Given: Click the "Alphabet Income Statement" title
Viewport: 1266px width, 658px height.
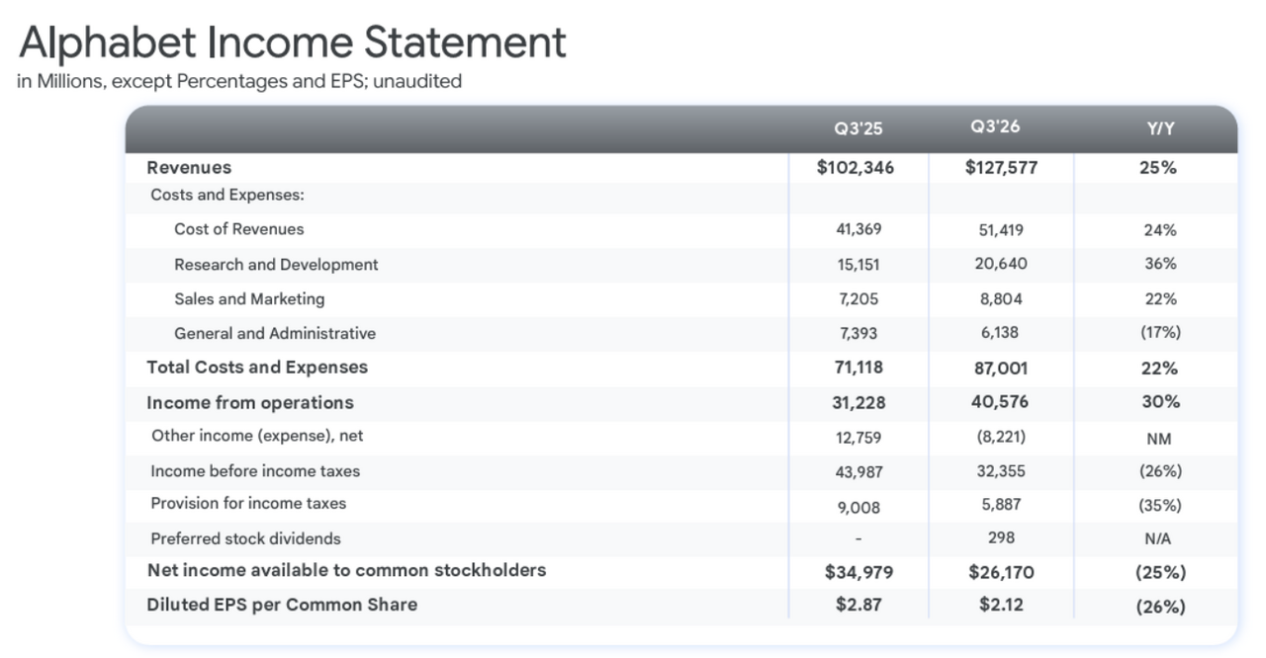Looking at the screenshot, I should [293, 42].
